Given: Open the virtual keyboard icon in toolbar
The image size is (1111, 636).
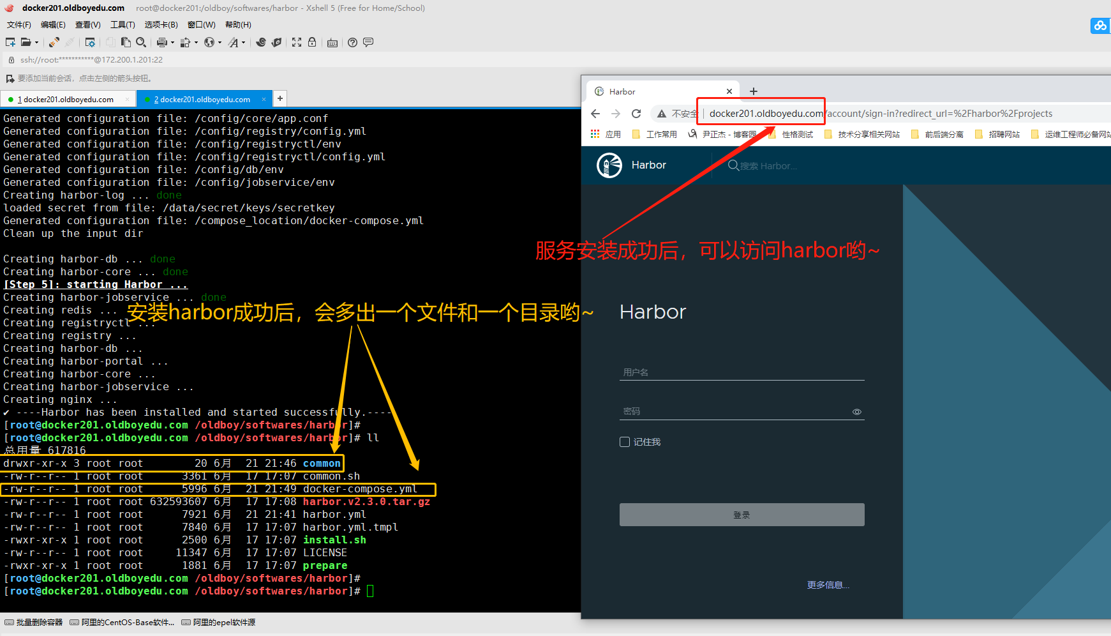Looking at the screenshot, I should point(332,43).
